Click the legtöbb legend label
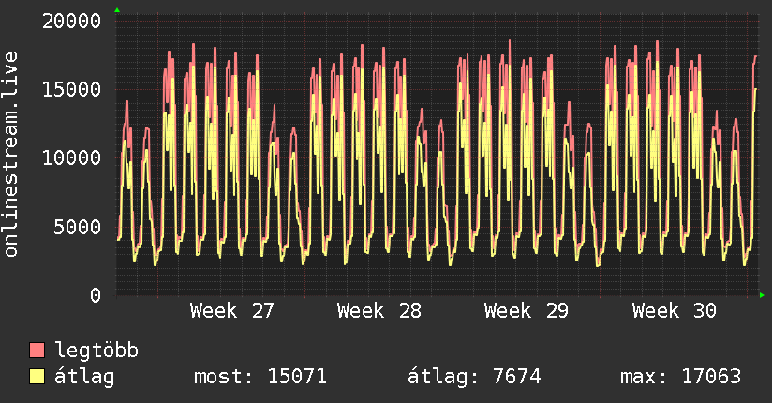 point(96,350)
